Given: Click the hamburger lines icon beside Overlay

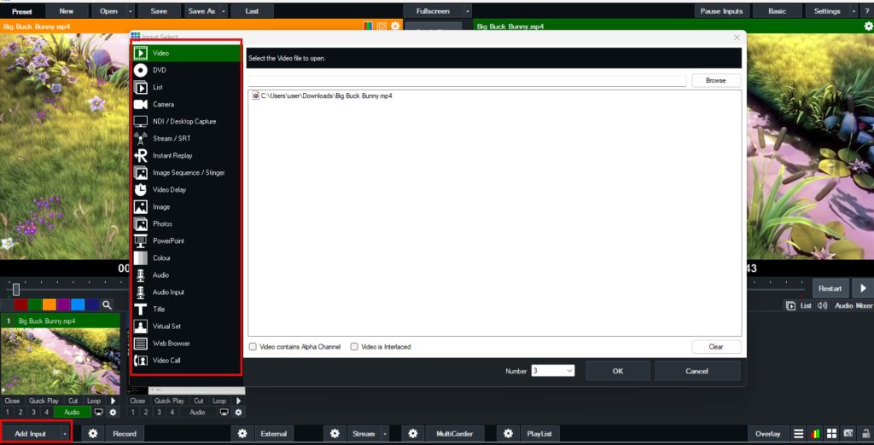Looking at the screenshot, I should point(799,433).
